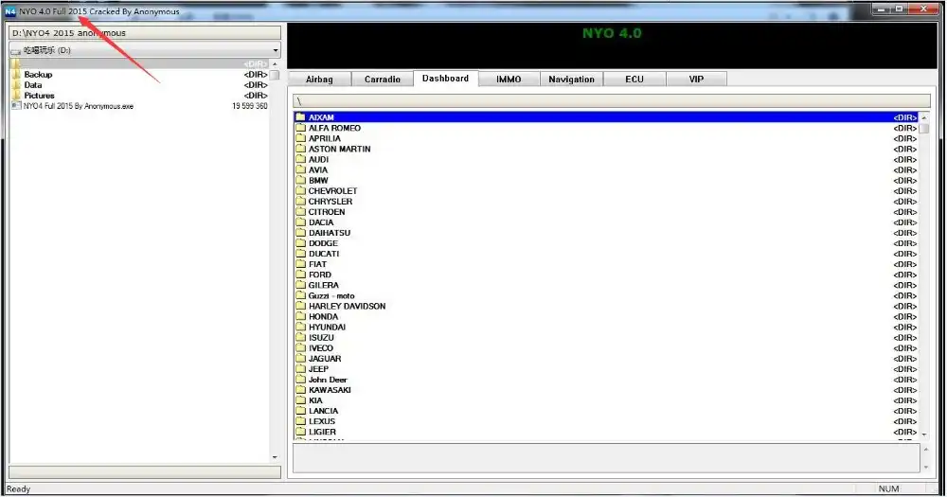Click the ALFA ROMEO folder icon
This screenshot has height=497, width=947.
301,128
